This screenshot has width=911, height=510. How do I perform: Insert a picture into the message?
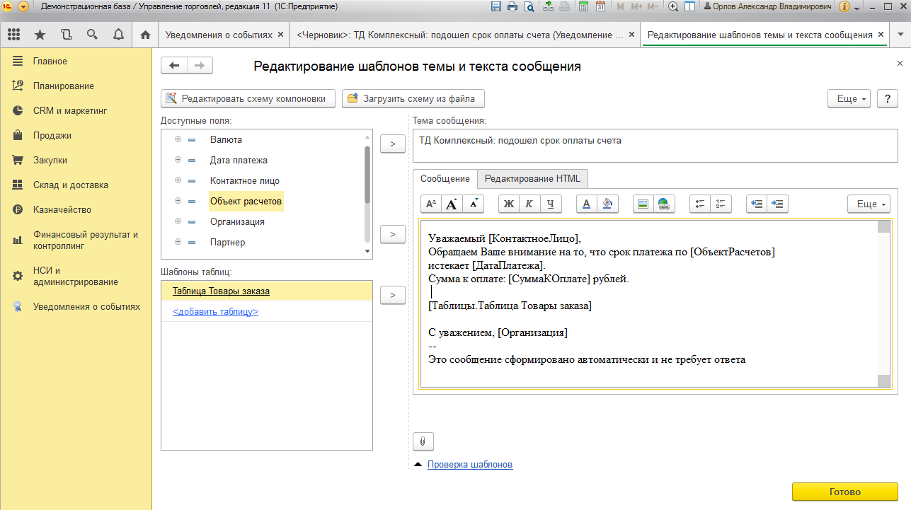click(x=643, y=204)
